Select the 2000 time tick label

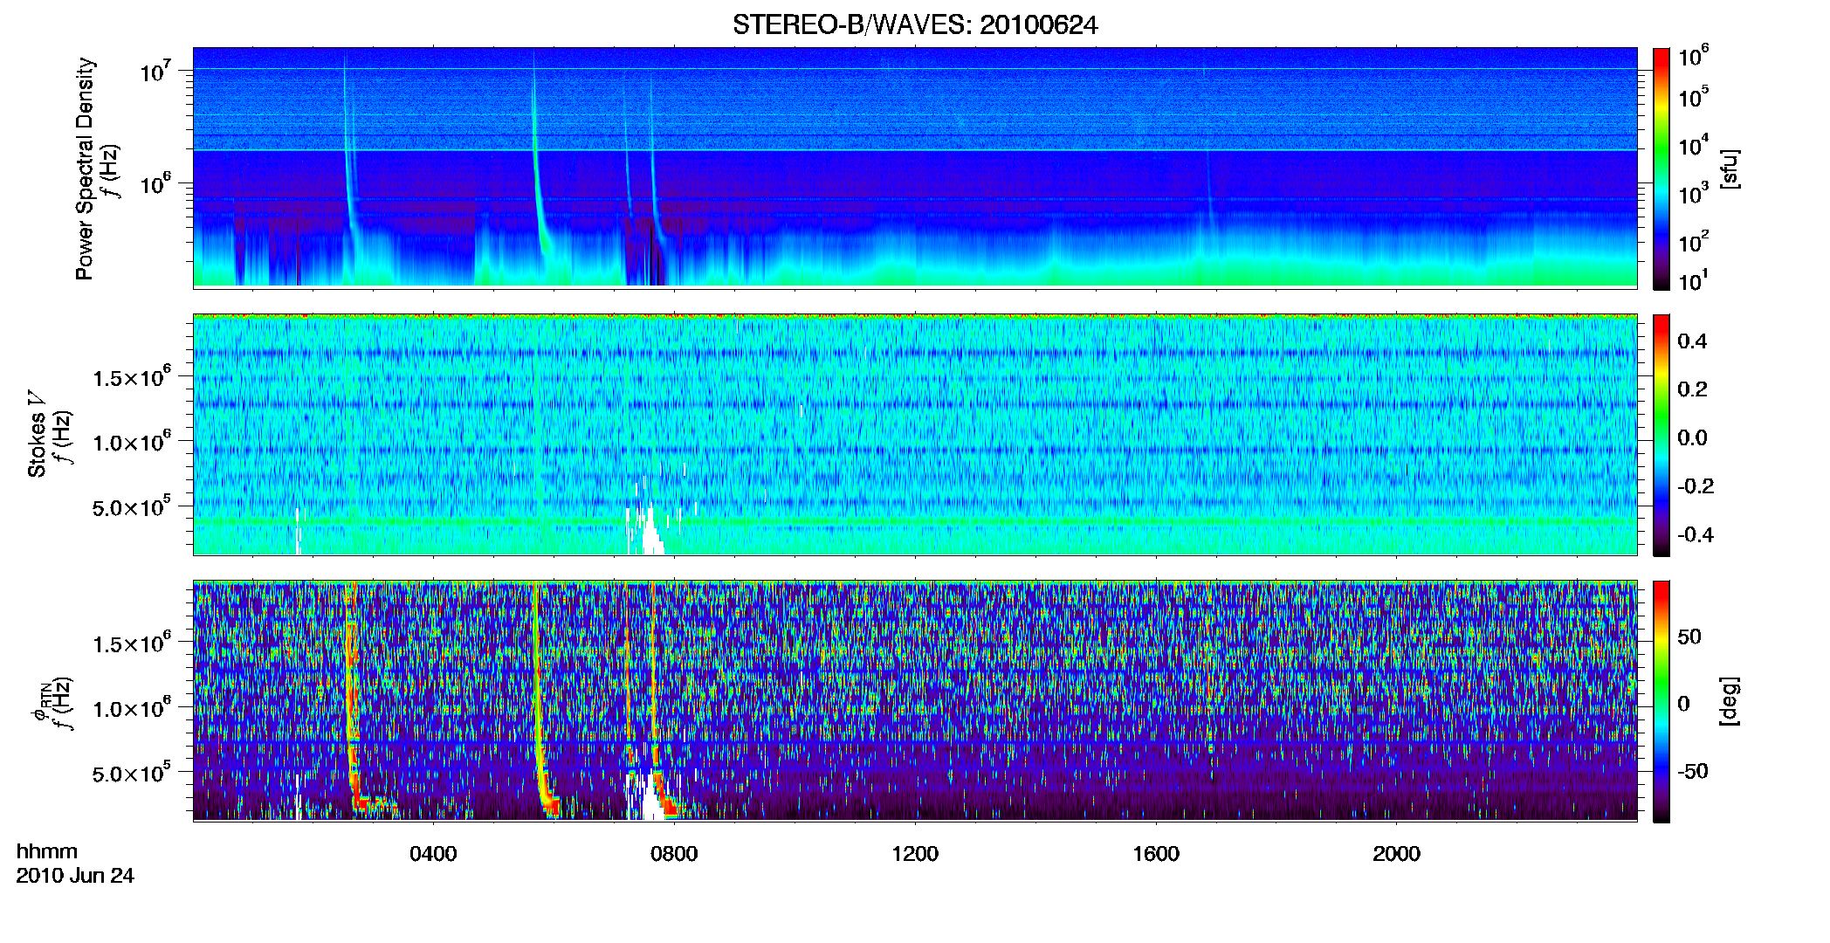point(1397,853)
